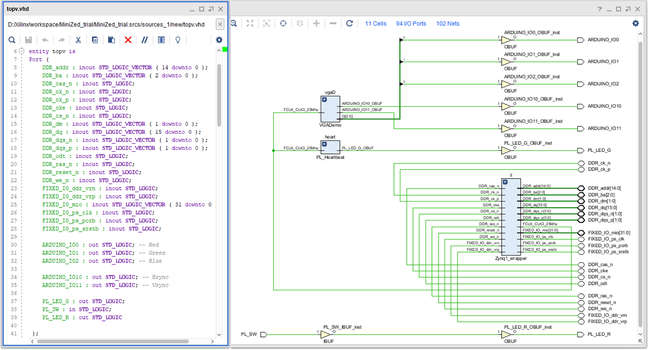648x350 pixels.
Task: Collapse the entity topv code fold
Action: click(x=22, y=51)
